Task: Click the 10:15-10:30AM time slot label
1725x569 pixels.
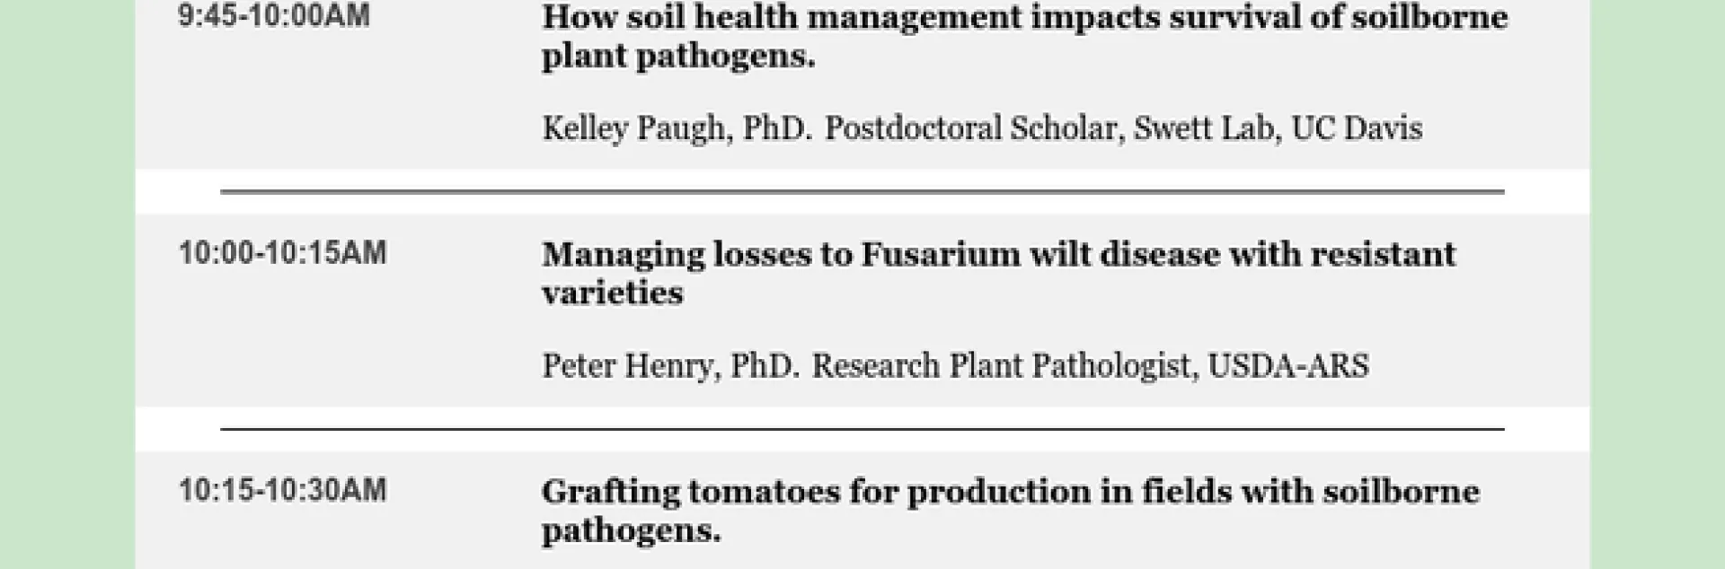Action: (283, 490)
